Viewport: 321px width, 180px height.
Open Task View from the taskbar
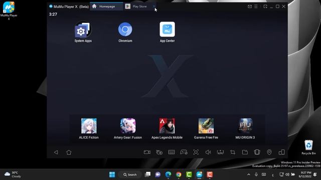[x=147, y=174]
